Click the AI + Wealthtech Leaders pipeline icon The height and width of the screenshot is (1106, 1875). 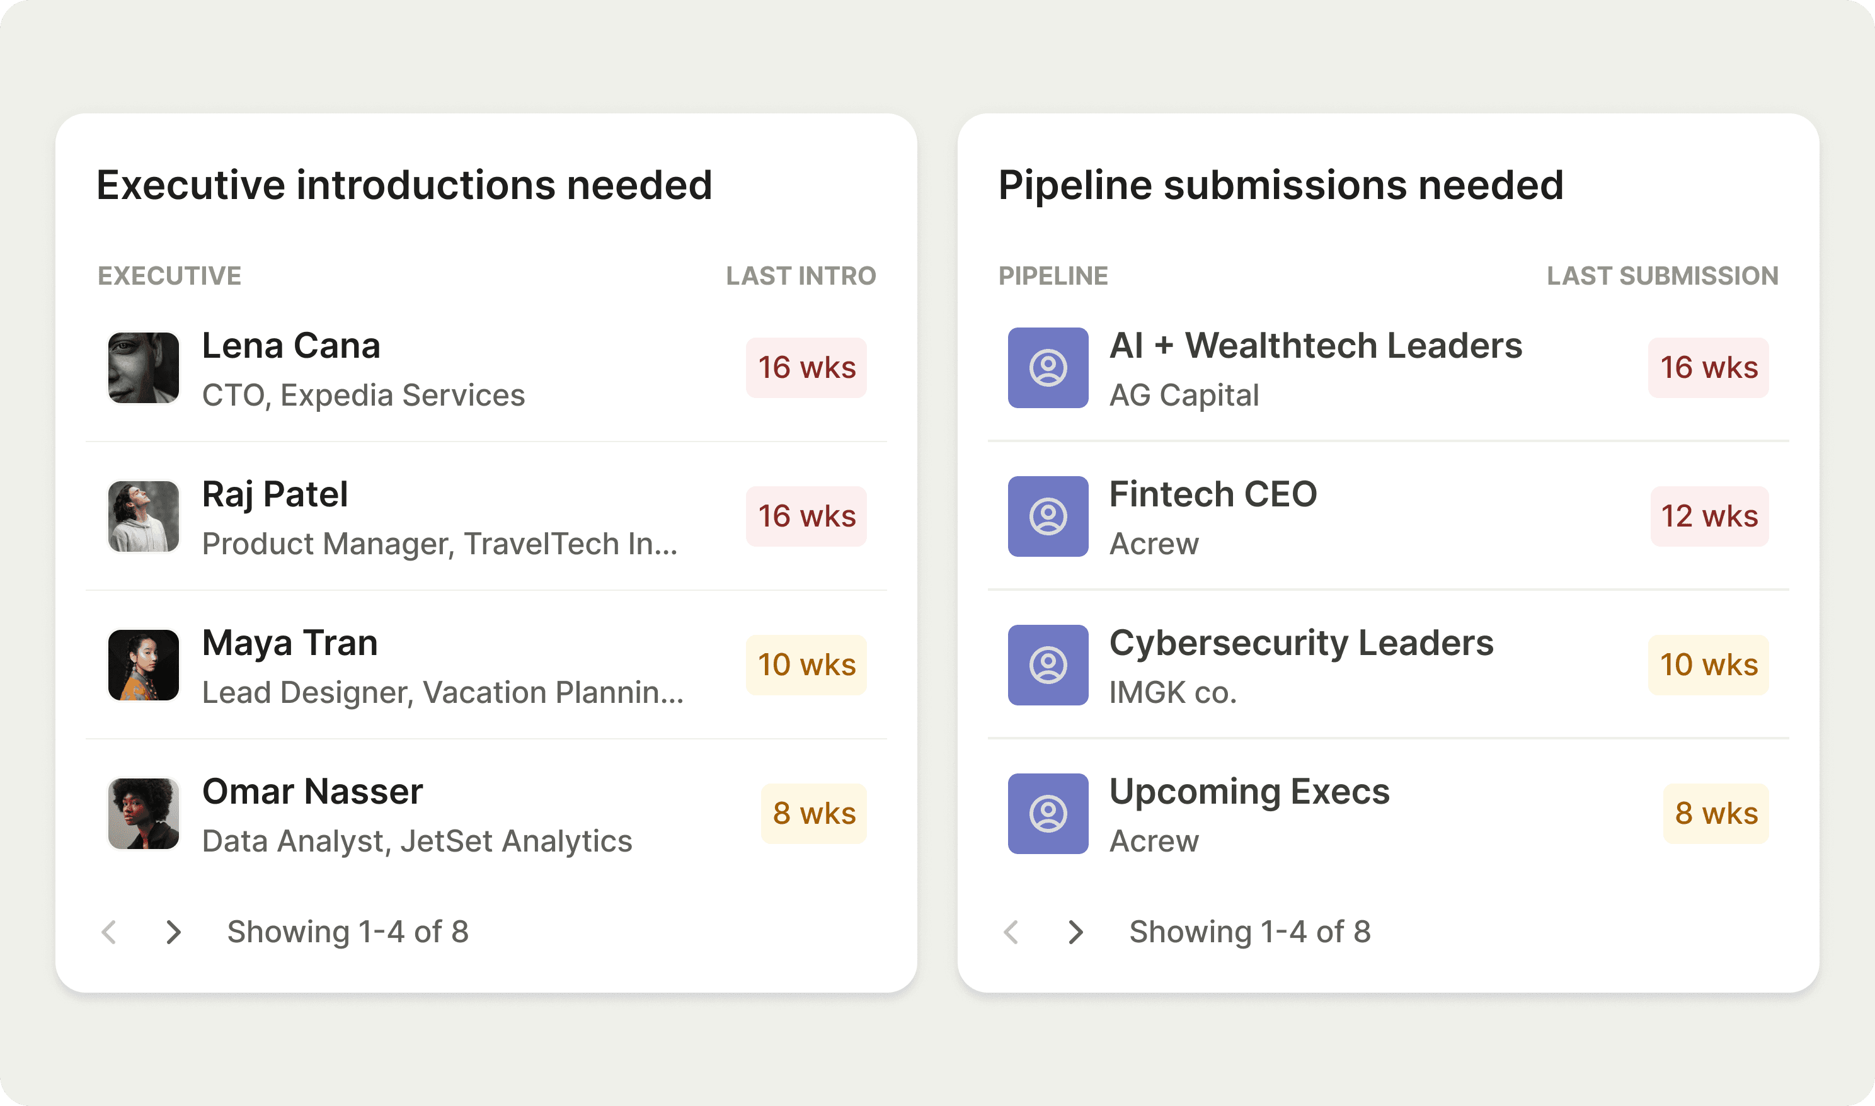(x=1048, y=367)
